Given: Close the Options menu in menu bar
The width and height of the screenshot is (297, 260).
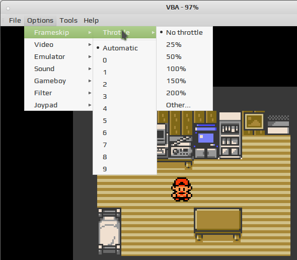Looking at the screenshot, I should tap(40, 20).
